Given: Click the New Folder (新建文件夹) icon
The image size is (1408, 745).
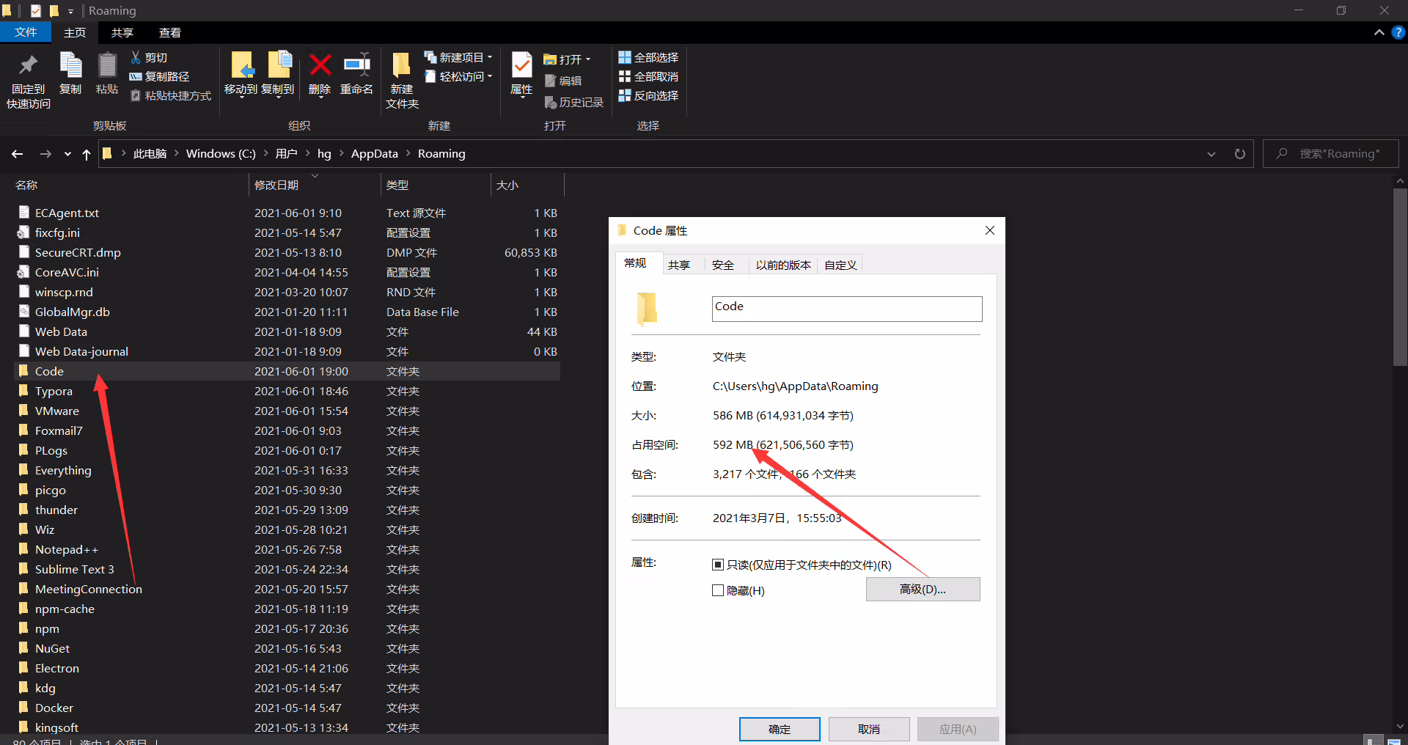Looking at the screenshot, I should click(401, 65).
